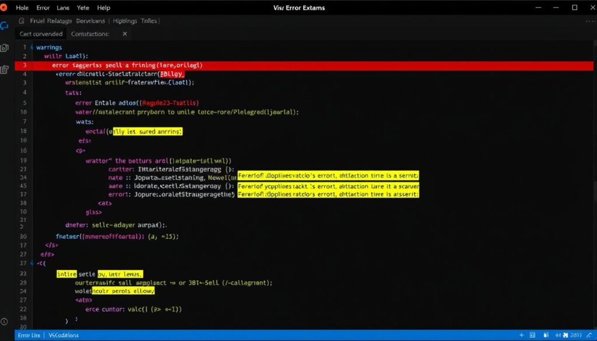The height and width of the screenshot is (341, 597).
Task: Click the 'wats:' code line
Action: (85, 122)
